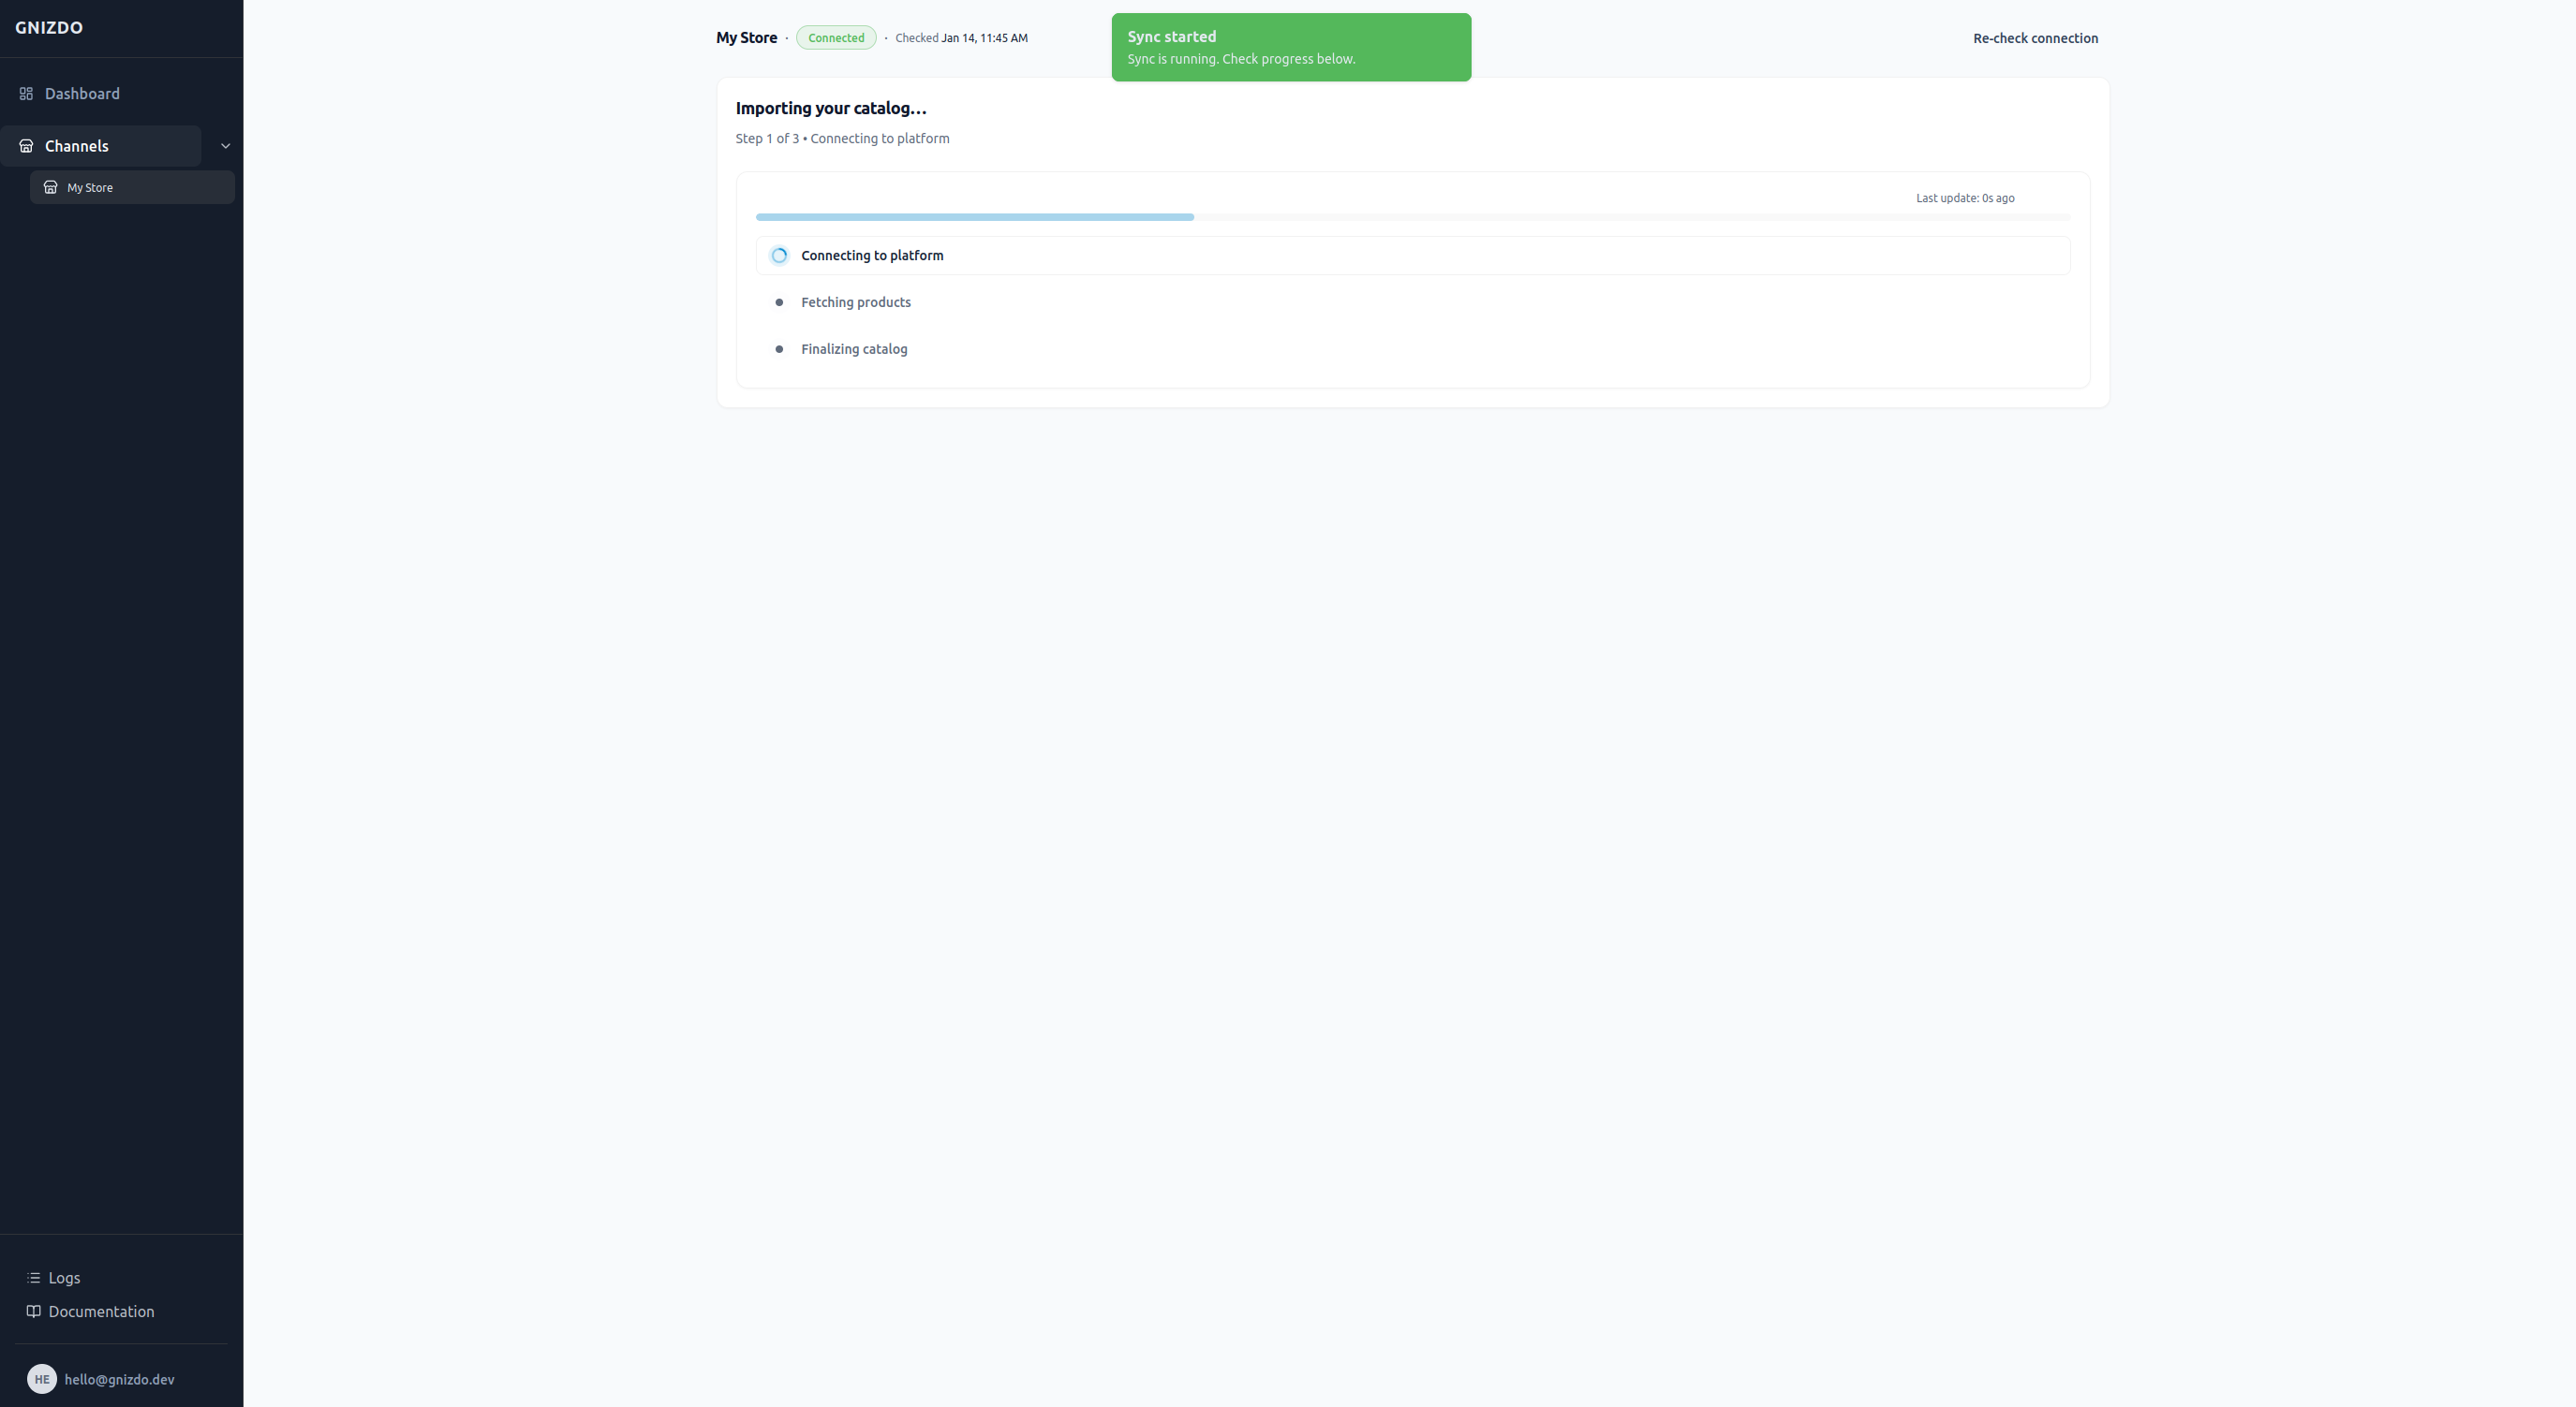Click the Channels storefront icon
2576x1407 pixels.
coord(26,146)
